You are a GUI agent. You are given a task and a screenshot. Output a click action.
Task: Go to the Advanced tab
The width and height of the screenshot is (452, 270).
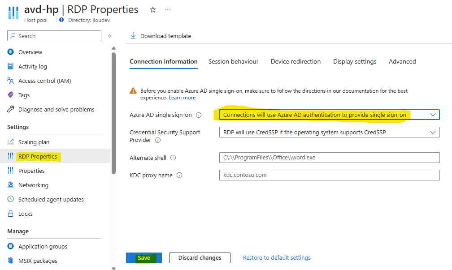pyautogui.click(x=402, y=62)
